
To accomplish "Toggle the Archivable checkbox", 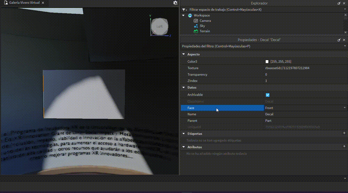I will 267,95.
